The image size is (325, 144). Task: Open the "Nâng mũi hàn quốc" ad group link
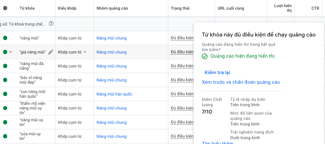(x=114, y=94)
